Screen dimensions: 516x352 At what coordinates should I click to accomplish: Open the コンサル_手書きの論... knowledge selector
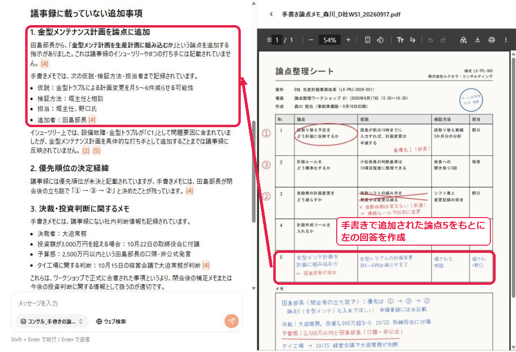pos(52,321)
